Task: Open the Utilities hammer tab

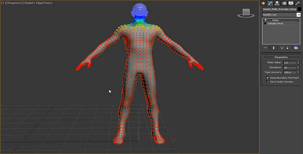Action: [298, 3]
